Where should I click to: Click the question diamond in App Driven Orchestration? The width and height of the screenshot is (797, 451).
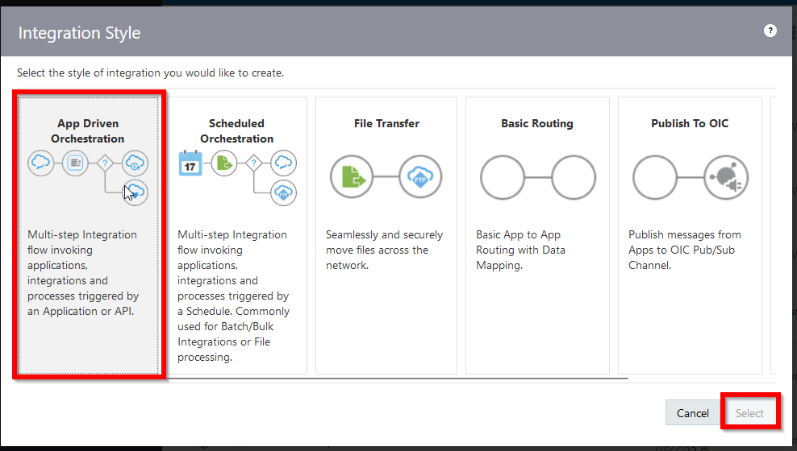click(105, 163)
